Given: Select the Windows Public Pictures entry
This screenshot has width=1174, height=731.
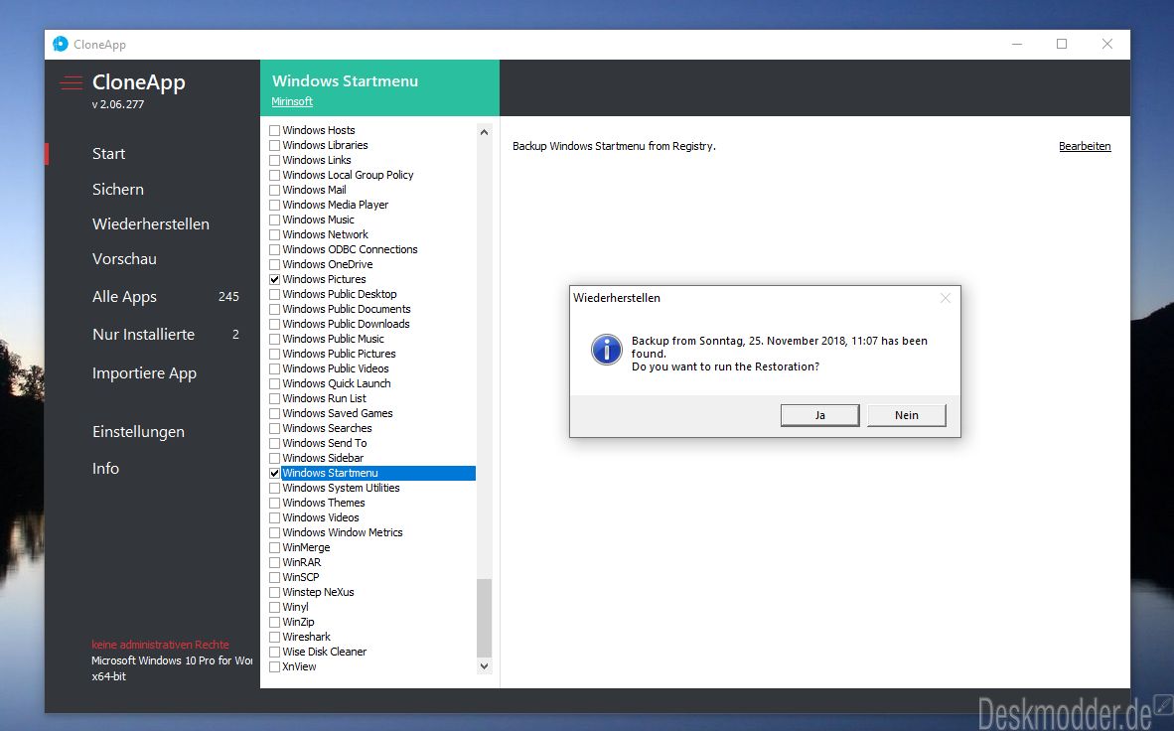Looking at the screenshot, I should click(339, 354).
